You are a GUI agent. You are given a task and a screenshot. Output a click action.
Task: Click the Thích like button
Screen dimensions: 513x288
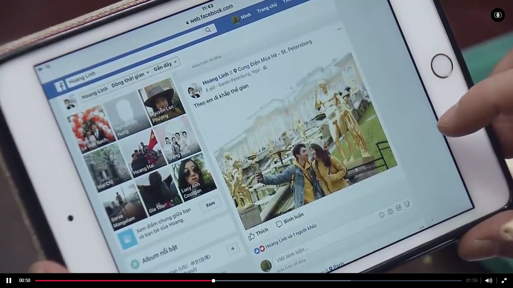pyautogui.click(x=258, y=234)
